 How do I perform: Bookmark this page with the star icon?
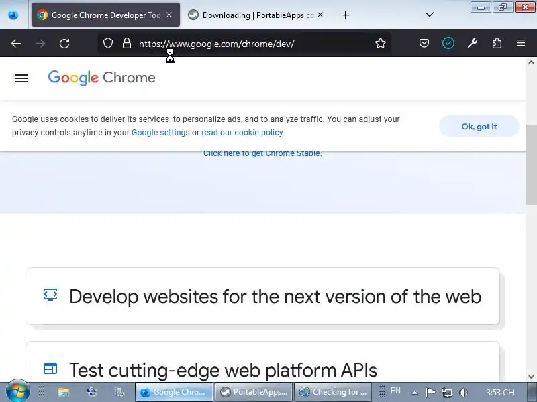[x=381, y=44]
